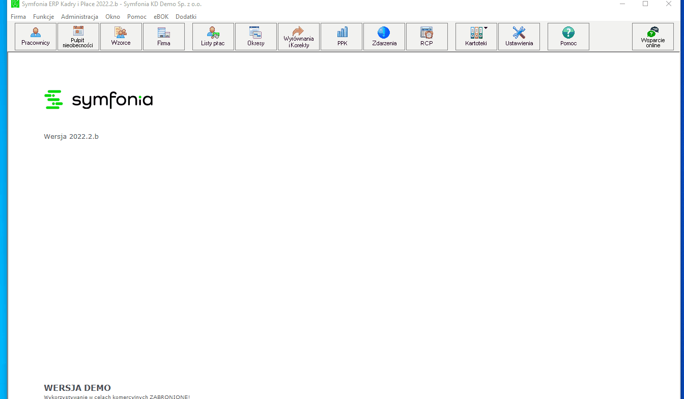The height and width of the screenshot is (399, 684).
Task: Open the Funkcje menu
Action: coord(44,17)
